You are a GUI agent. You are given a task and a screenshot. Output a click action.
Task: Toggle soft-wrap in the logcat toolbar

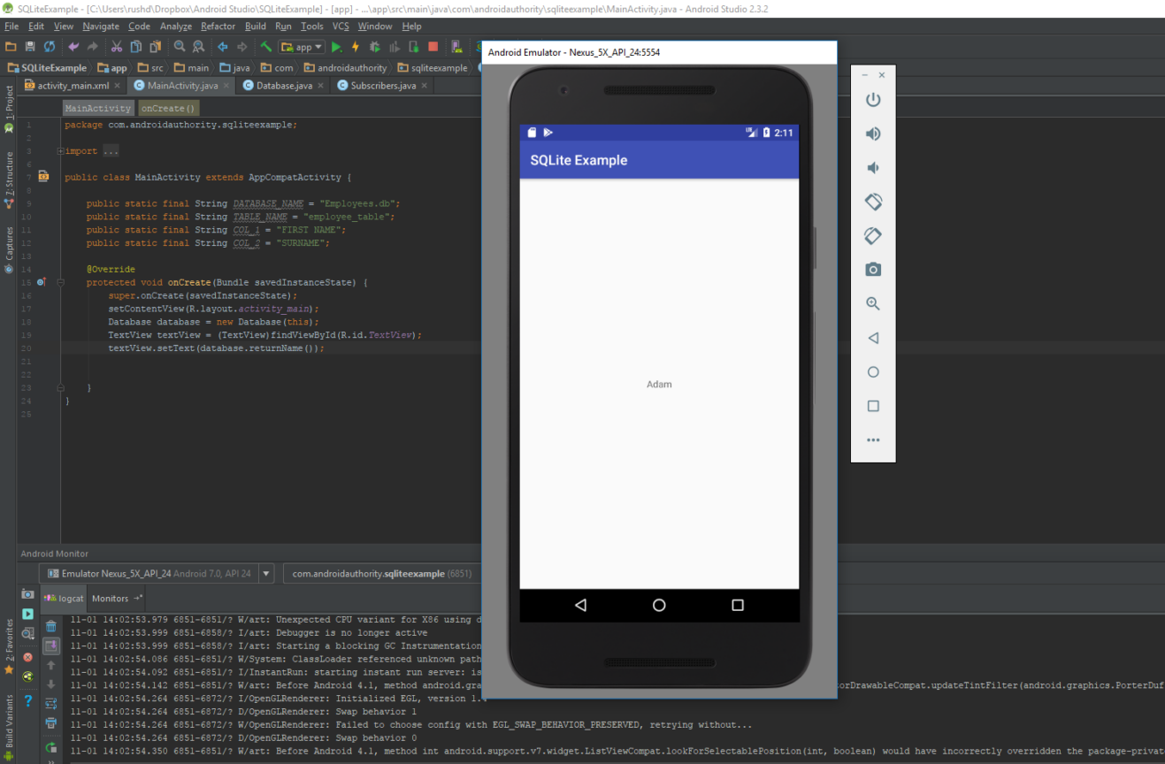tap(50, 702)
